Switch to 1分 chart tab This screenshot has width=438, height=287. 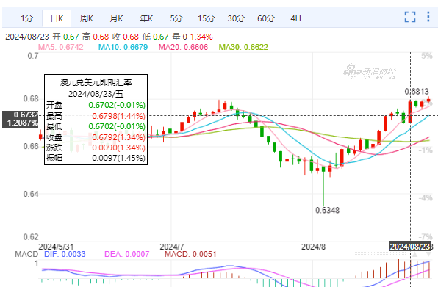[26, 18]
